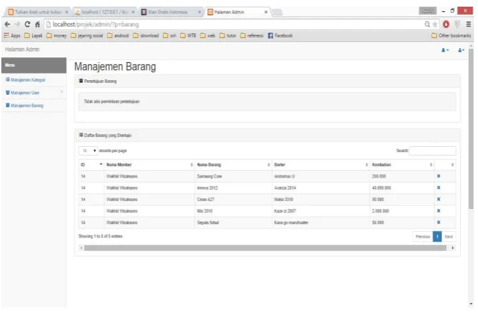Select page 1 in pagination
Viewport: 478px width, 323px height.
pyautogui.click(x=437, y=237)
